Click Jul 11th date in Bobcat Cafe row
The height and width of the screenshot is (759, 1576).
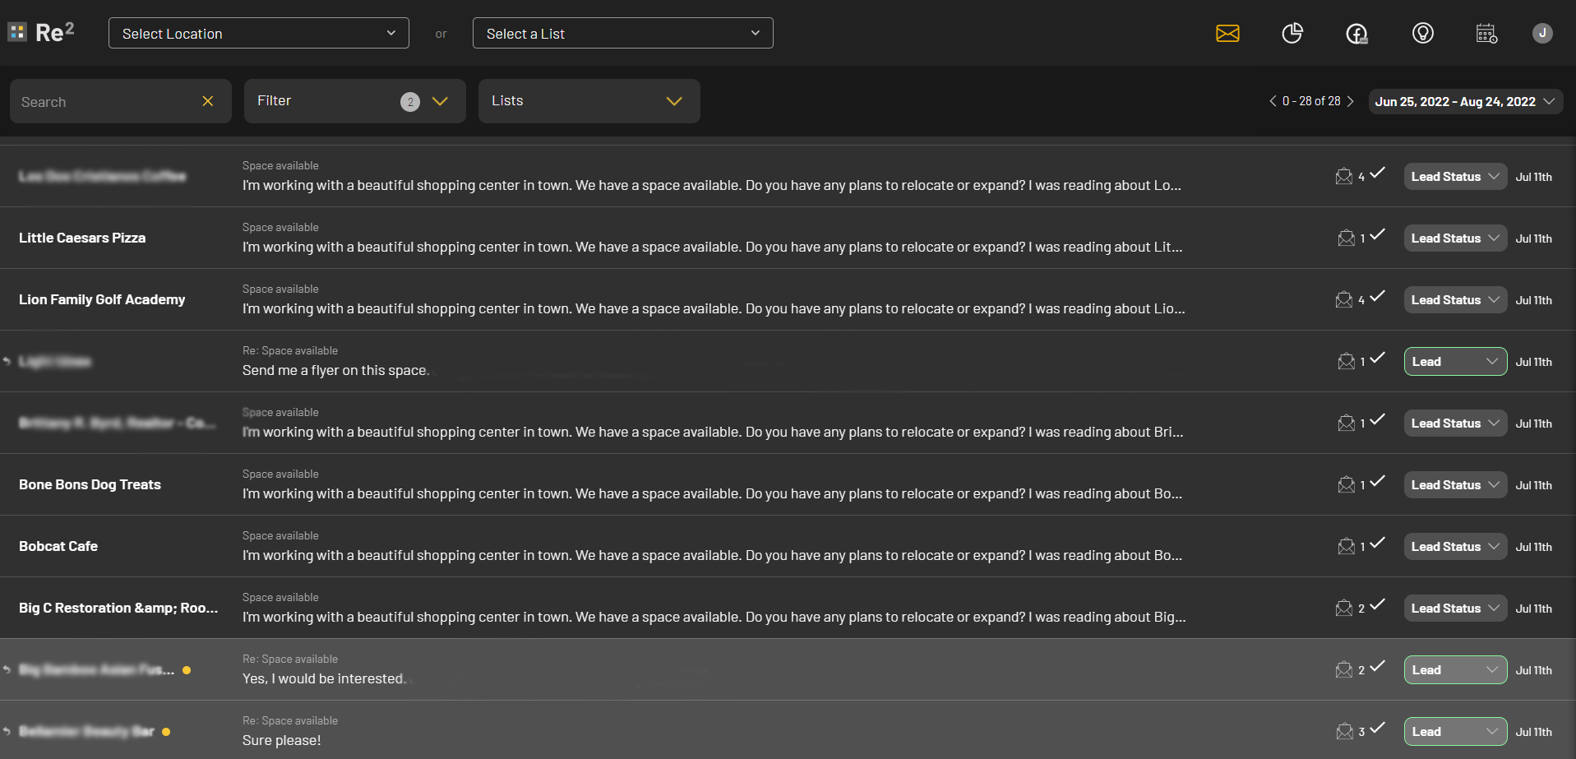(x=1534, y=547)
